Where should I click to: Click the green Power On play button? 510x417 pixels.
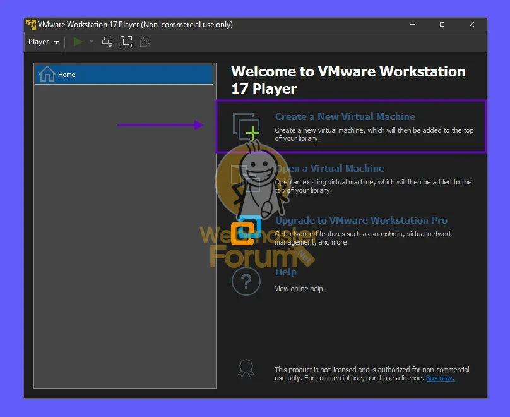tap(78, 42)
